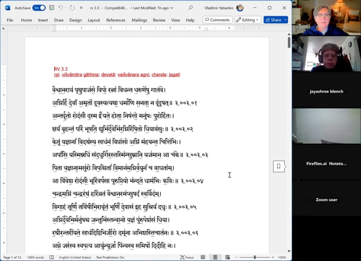Select top participant video in Zoom panel

pos(327,17)
